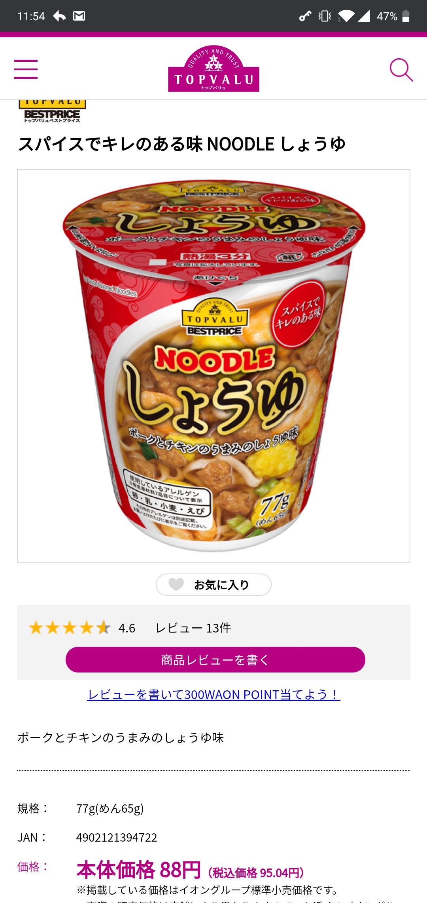Tap the 4.6 rating score
The height and width of the screenshot is (903, 427).
pos(127,628)
